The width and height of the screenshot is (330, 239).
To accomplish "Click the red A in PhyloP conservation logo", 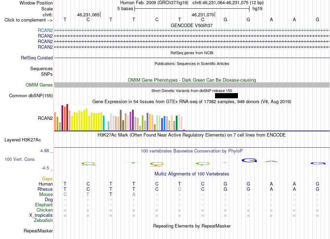I will point(271,162).
